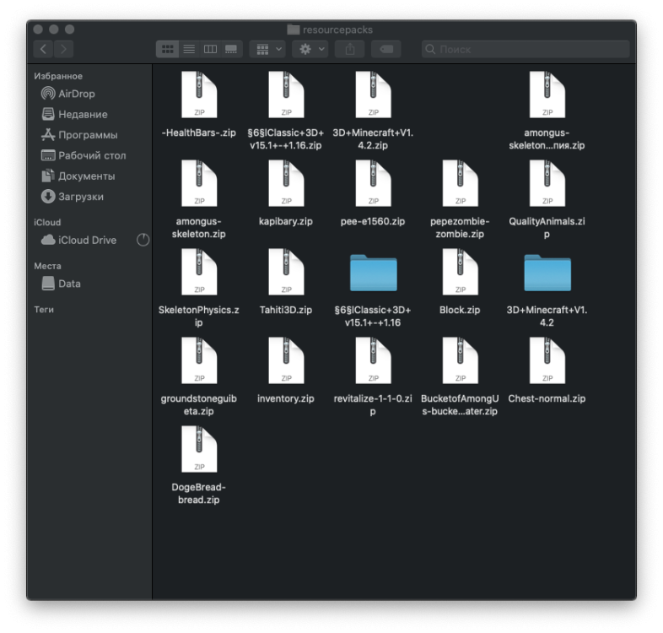Select the Chest-normal.zip file icon
663x633 pixels.
click(x=547, y=360)
